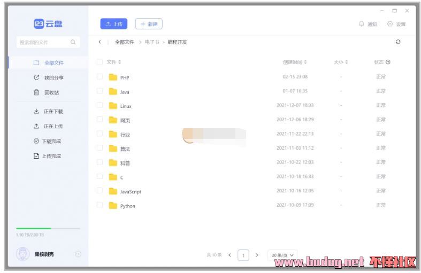Image resolution: width=421 pixels, height=273 pixels.
Task: Navigate to 电子书 in breadcrumb
Action: [152, 42]
